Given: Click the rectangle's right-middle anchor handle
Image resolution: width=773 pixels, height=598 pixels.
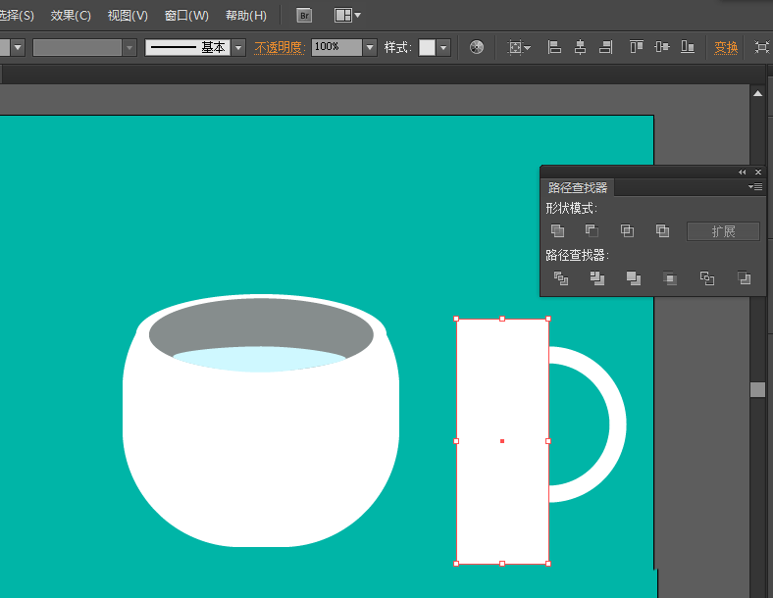Looking at the screenshot, I should pyautogui.click(x=548, y=441).
